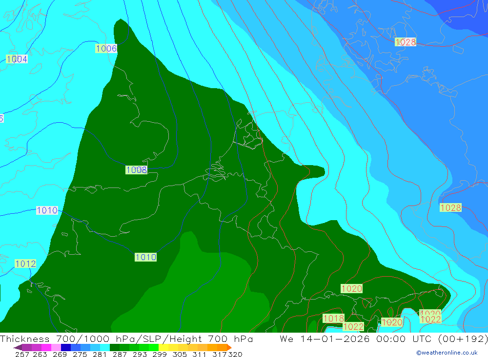The width and height of the screenshot is (488, 357).
Task: Click the light pink legend swatch
Action: [x=55, y=347]
